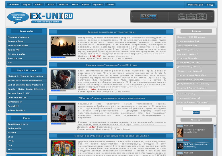Open the Поиск menu item

[x=110, y=5]
